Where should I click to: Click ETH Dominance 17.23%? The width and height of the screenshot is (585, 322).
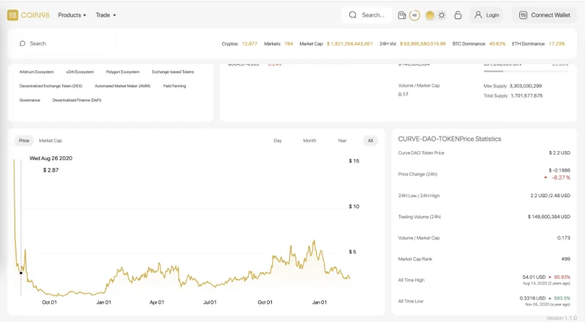(556, 44)
